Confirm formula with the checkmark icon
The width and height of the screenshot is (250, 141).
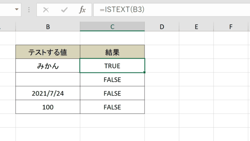click(x=64, y=10)
